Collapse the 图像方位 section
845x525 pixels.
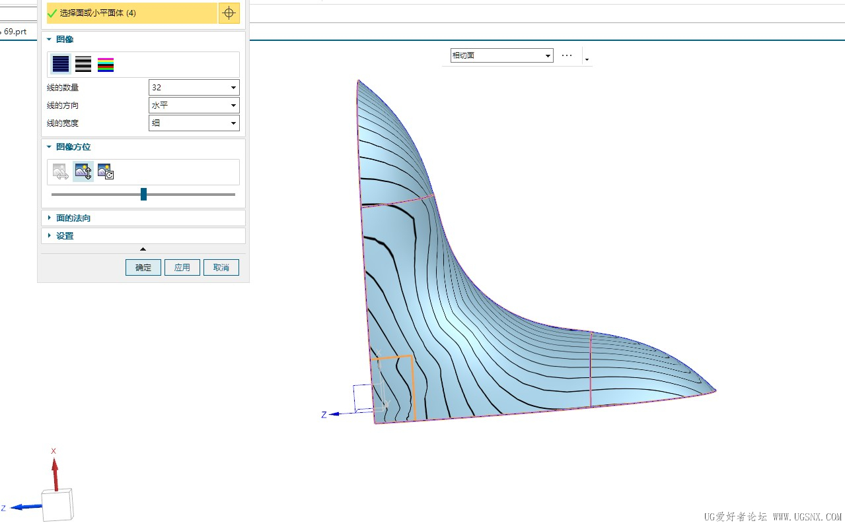pyautogui.click(x=49, y=147)
